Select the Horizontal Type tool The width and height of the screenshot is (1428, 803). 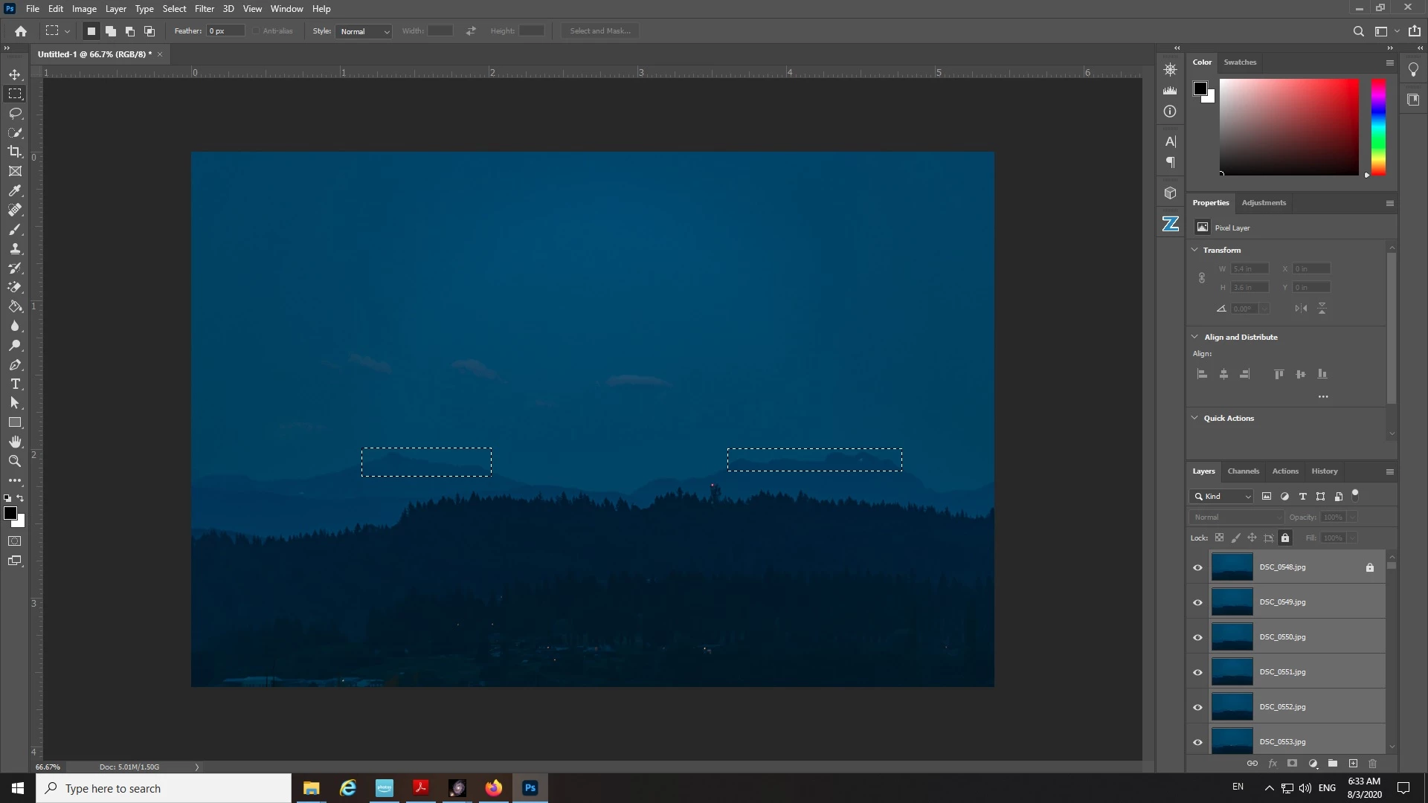pyautogui.click(x=15, y=384)
